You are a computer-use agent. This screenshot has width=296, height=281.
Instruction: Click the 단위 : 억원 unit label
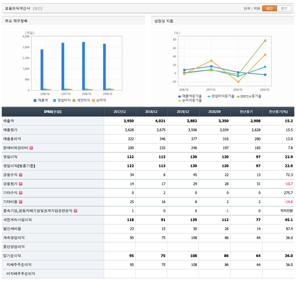pos(252,9)
